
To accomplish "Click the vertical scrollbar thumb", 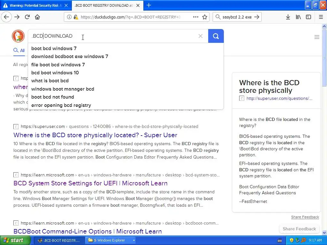I will 324,57.
